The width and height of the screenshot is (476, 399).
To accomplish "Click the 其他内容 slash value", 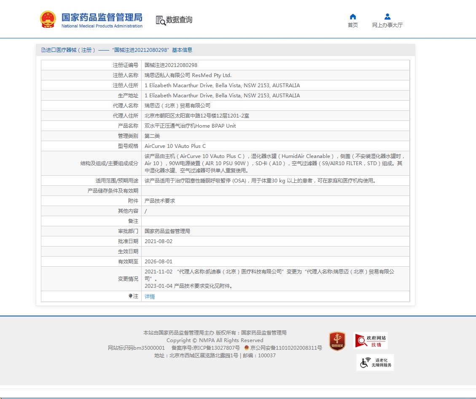I will click(x=146, y=211).
